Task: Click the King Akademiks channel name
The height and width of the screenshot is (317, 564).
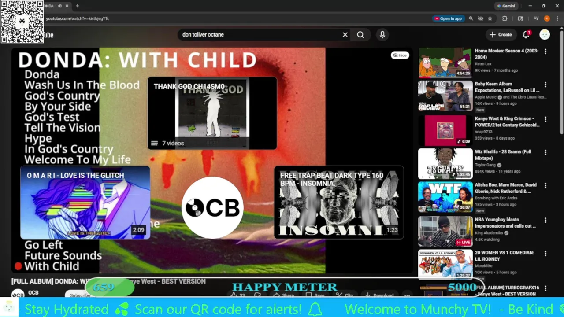Action: click(489, 233)
